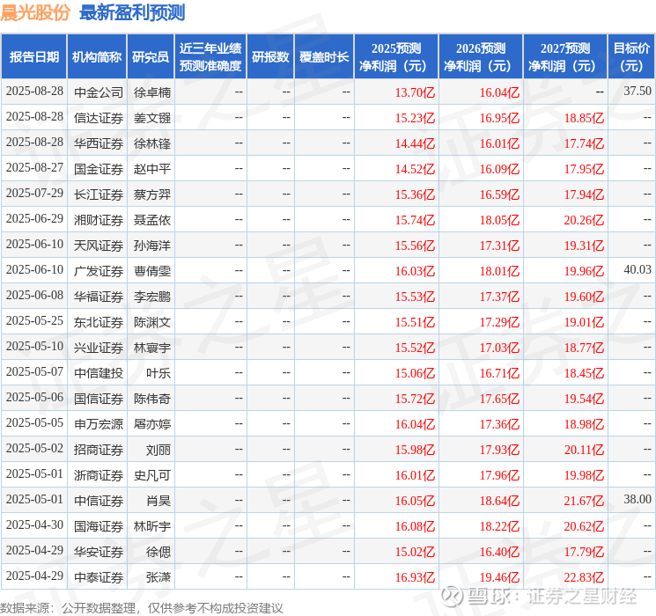Image resolution: width=656 pixels, height=616 pixels.
Task: Click date 2025-05-05
Action: [x=34, y=422]
